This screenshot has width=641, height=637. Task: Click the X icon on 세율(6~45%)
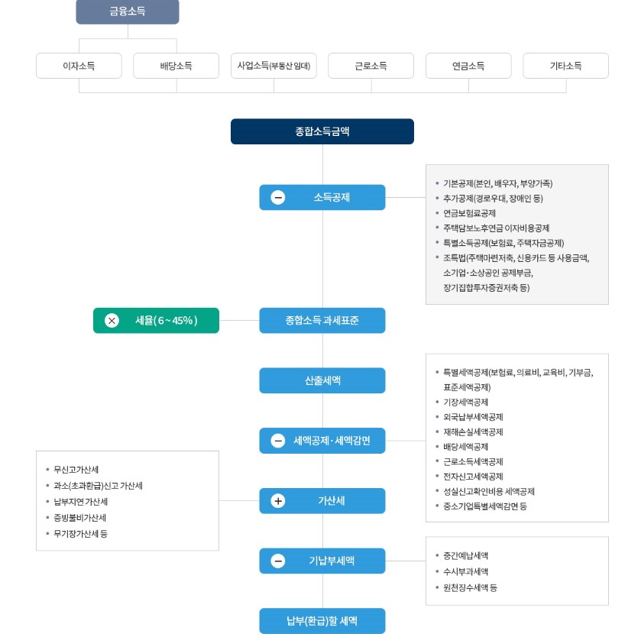(112, 321)
